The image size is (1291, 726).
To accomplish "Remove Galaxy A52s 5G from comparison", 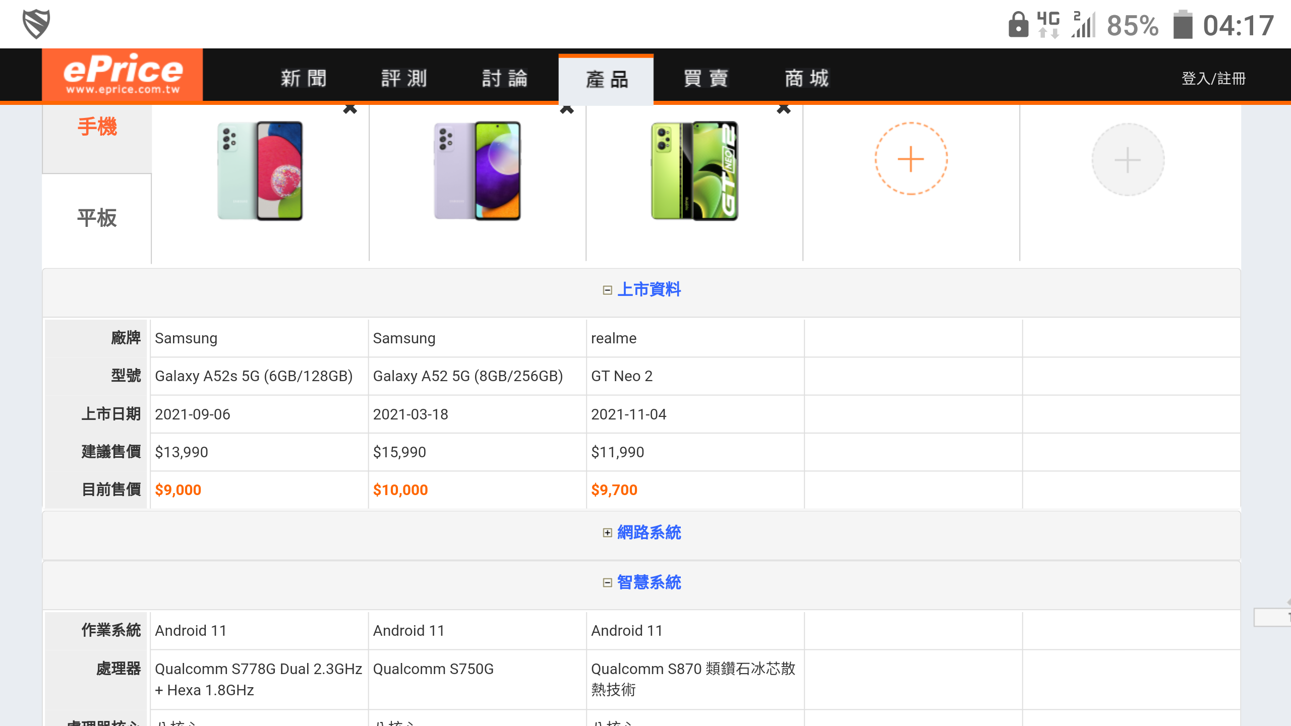I will 350,108.
